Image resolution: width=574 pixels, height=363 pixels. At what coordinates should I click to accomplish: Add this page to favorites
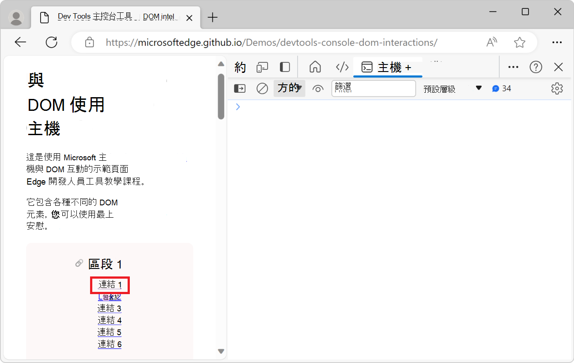click(x=520, y=42)
